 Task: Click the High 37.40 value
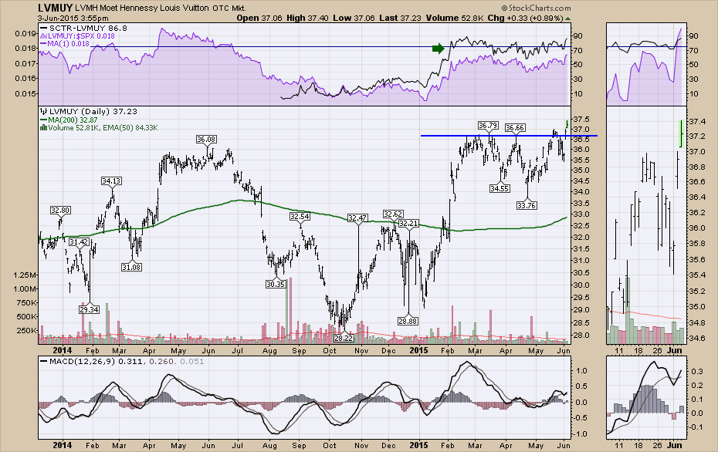tap(308, 19)
